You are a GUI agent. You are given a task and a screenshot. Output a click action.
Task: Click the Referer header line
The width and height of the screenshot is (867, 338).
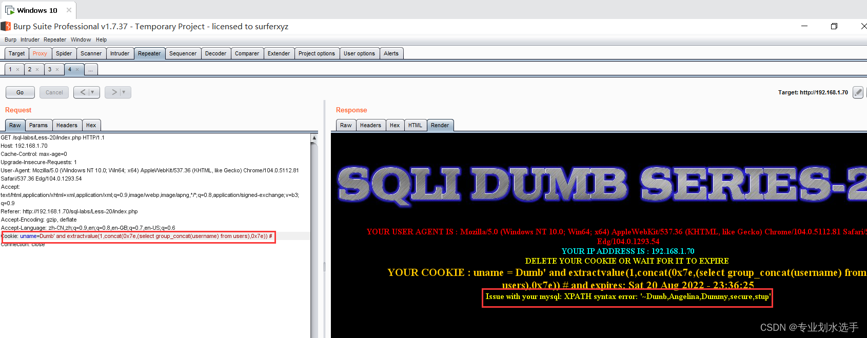(69, 211)
